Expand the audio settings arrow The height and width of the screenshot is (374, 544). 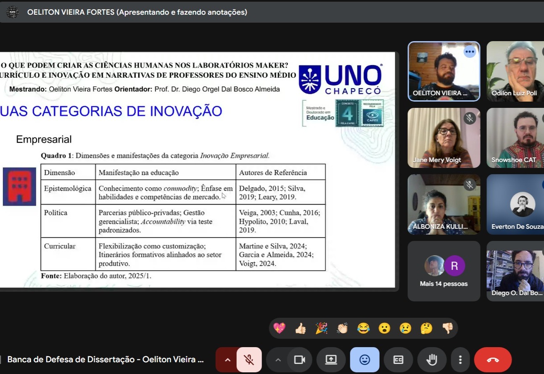pyautogui.click(x=227, y=360)
